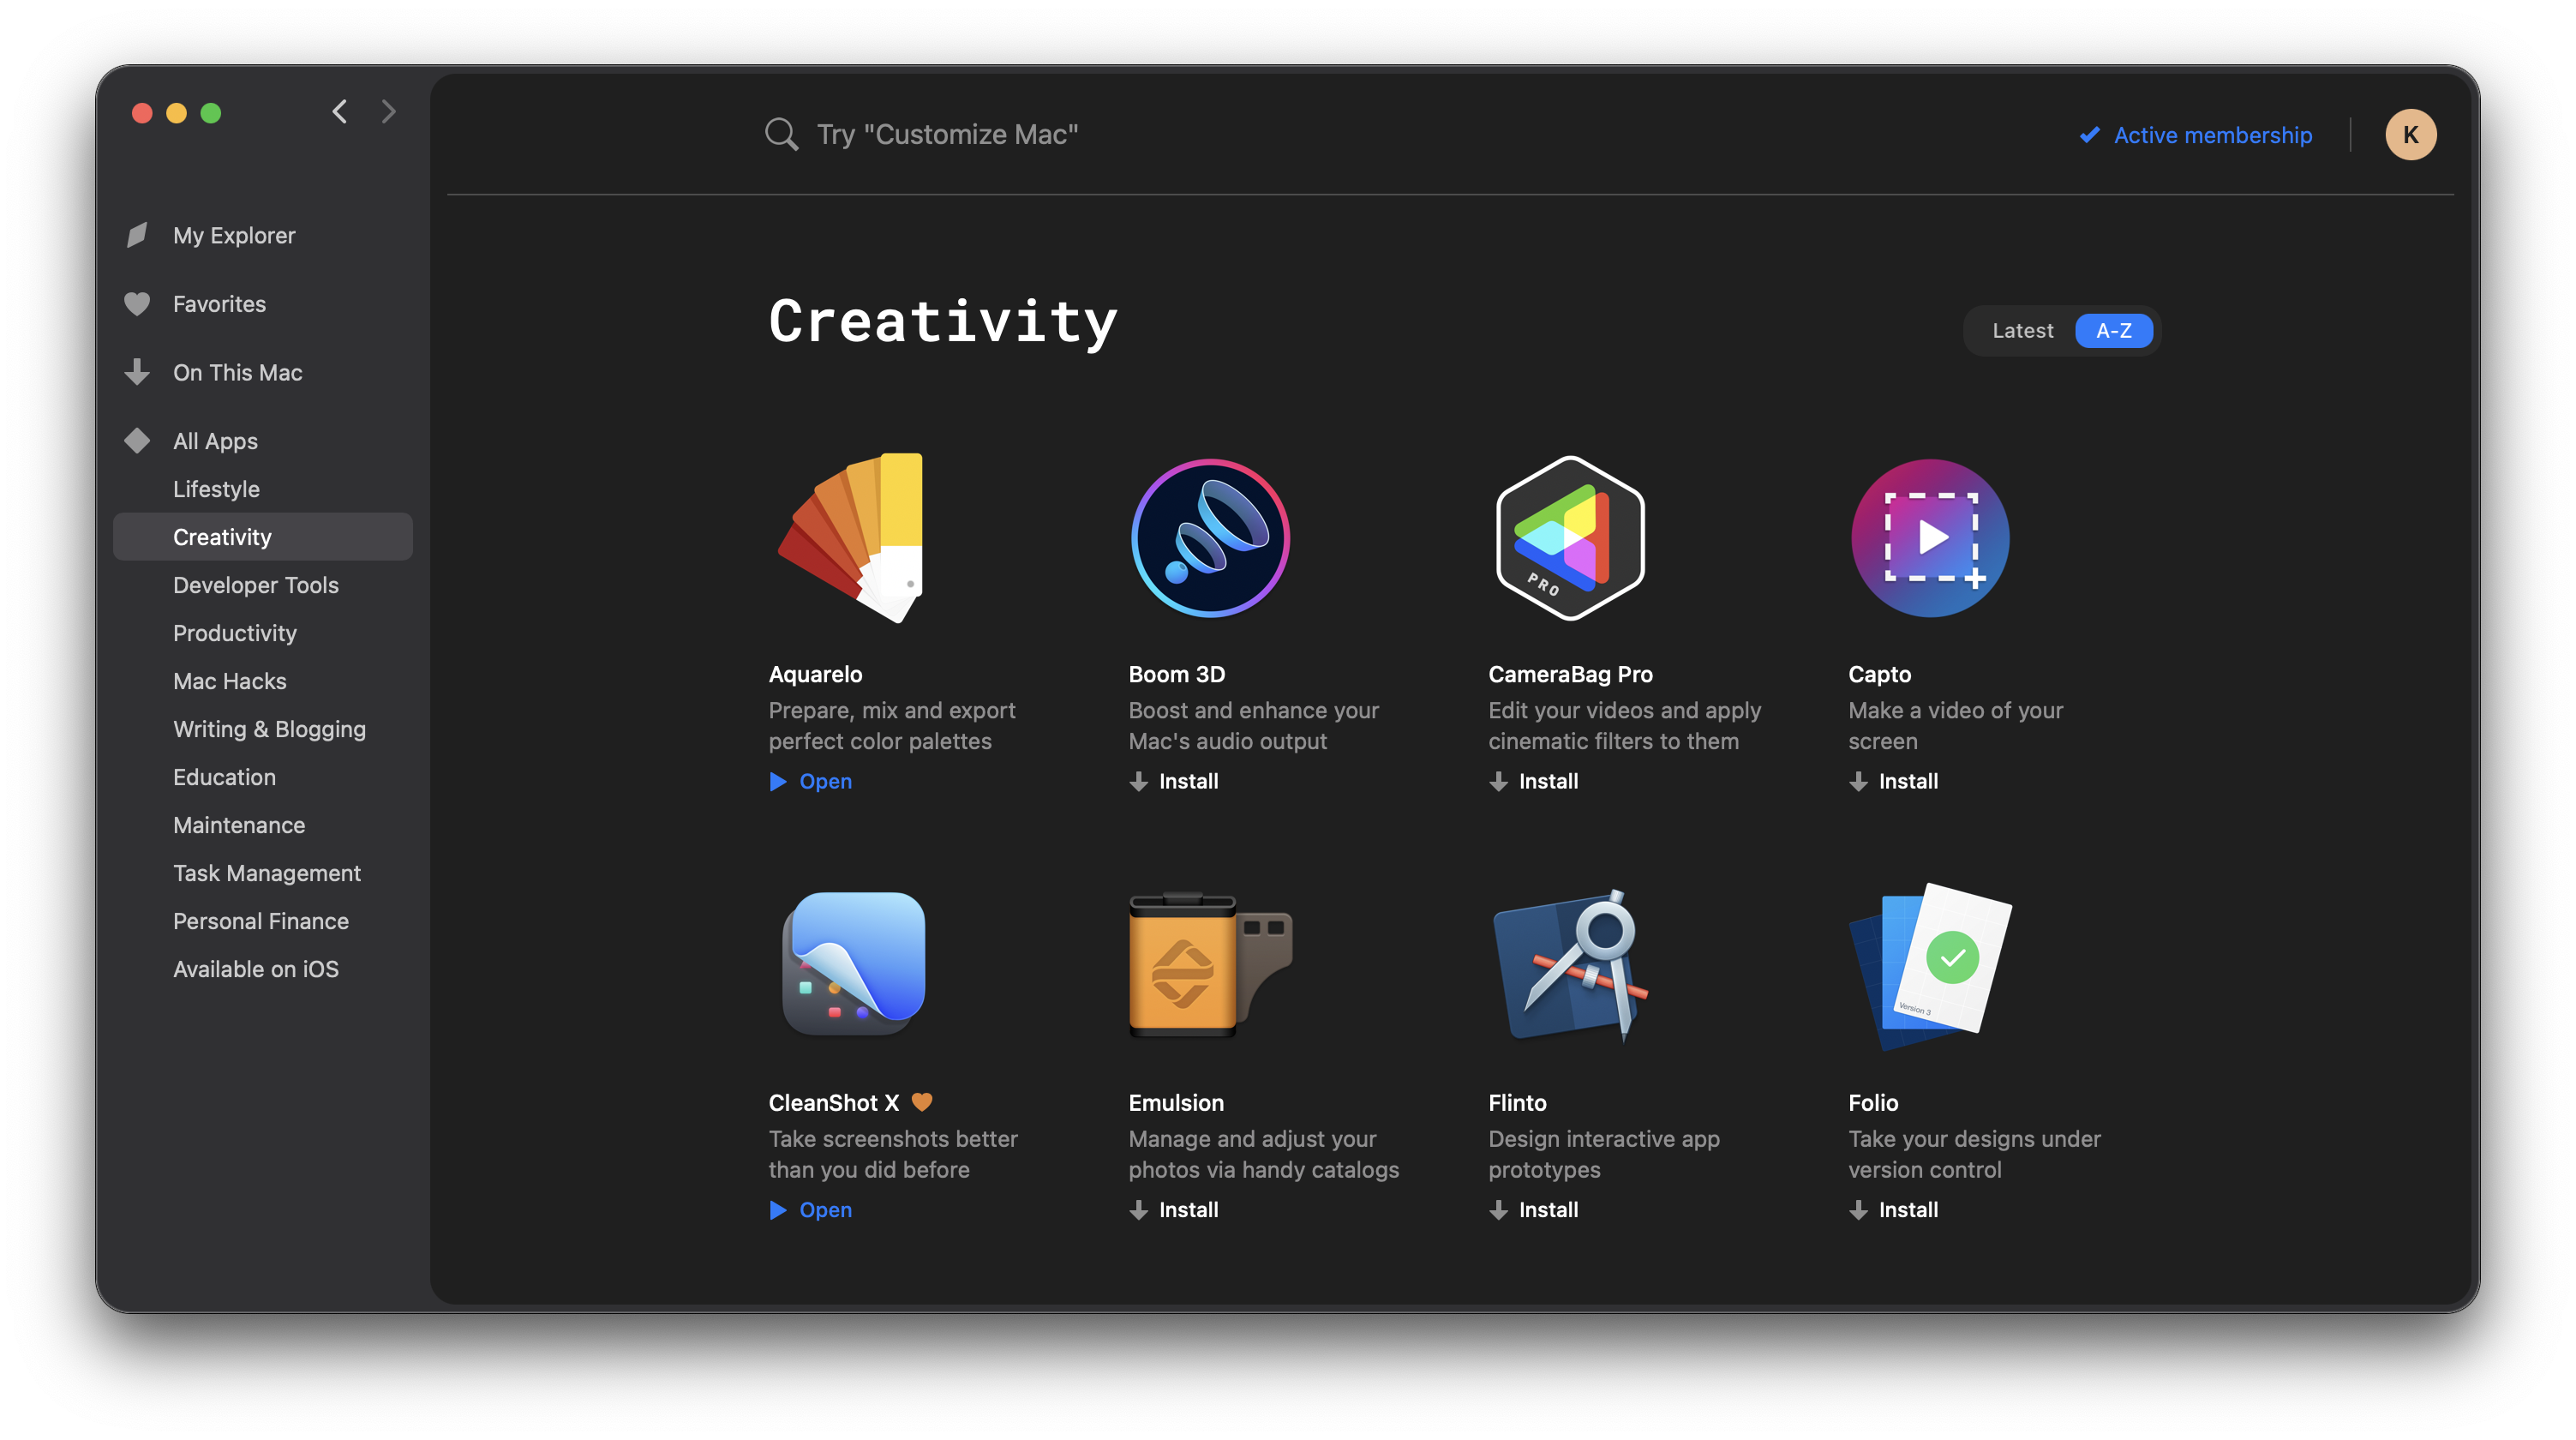
Task: Open the CameraBag Pro app icon
Action: coord(1570,538)
